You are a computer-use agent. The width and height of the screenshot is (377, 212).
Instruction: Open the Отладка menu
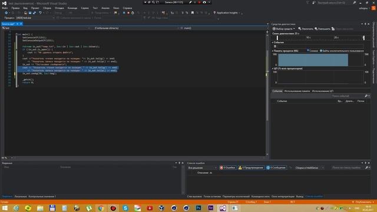tap(59, 8)
